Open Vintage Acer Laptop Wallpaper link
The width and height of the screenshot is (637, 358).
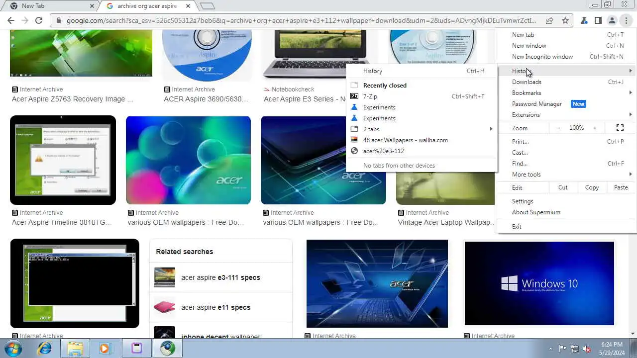445,222
